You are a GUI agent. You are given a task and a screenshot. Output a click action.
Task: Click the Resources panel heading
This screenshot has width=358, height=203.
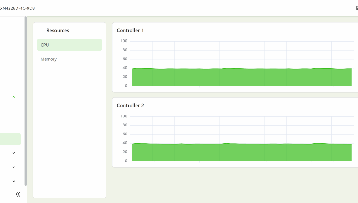(x=58, y=30)
